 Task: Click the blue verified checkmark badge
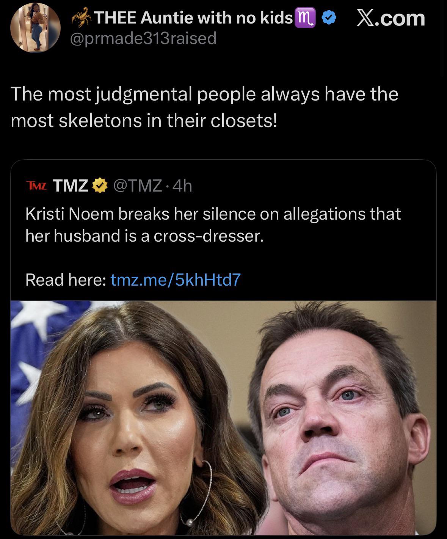(328, 18)
